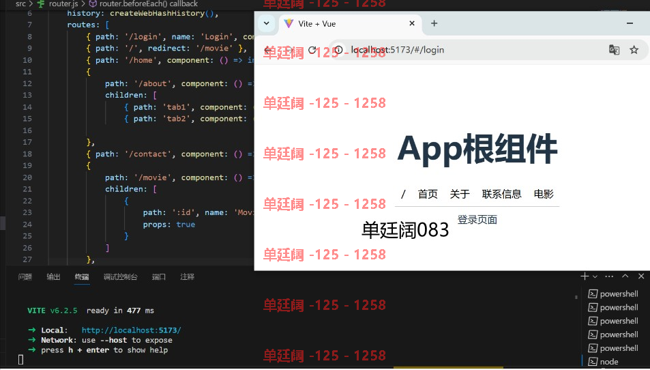Click the 'props: true' code on line 24
This screenshot has width=650, height=370.
pyautogui.click(x=169, y=225)
